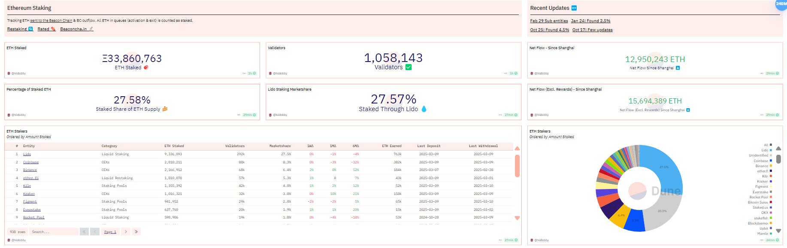Open the three-dot menu on Lido Staking Marketshare card
The height and width of the screenshot is (248, 787).
[x=500, y=115]
